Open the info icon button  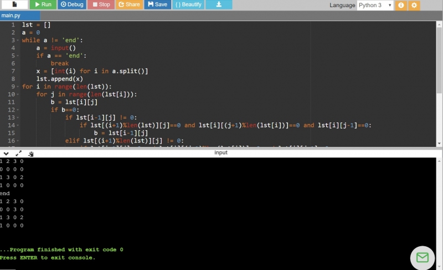[401, 5]
